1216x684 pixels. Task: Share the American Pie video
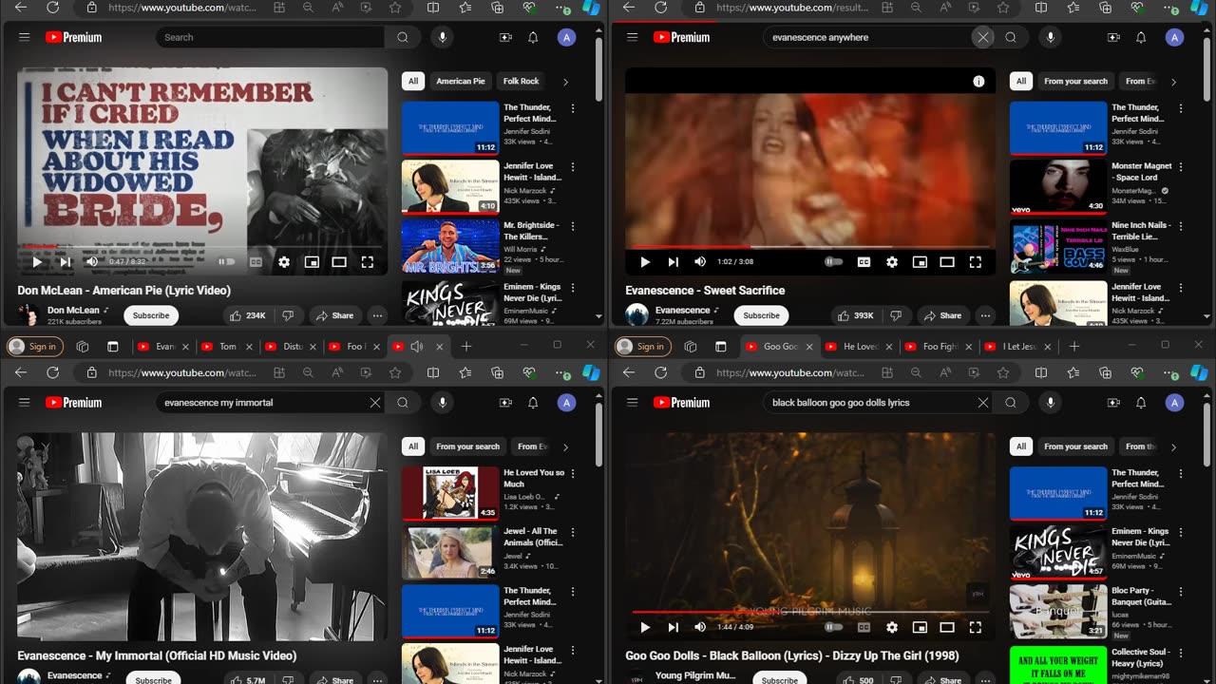[x=333, y=315]
